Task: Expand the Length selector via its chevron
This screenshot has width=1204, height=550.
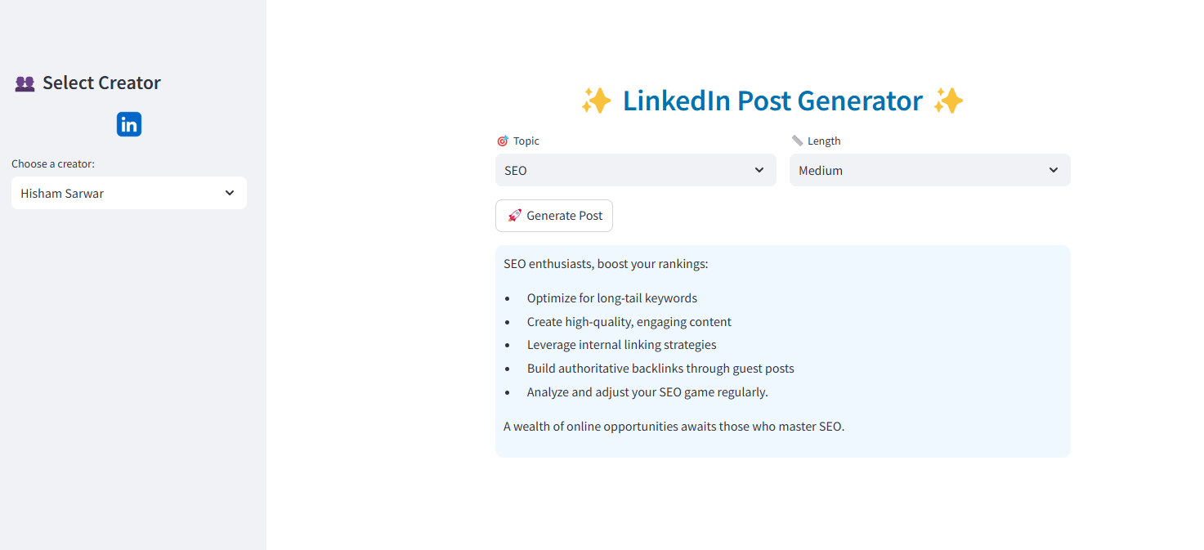Action: click(x=1052, y=170)
